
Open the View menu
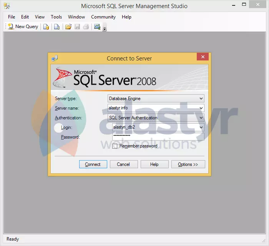[40, 17]
